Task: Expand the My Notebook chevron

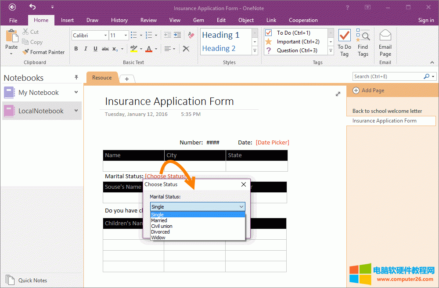Action: pos(76,92)
